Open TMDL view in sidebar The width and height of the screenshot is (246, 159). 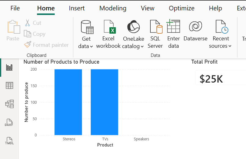[9, 141]
